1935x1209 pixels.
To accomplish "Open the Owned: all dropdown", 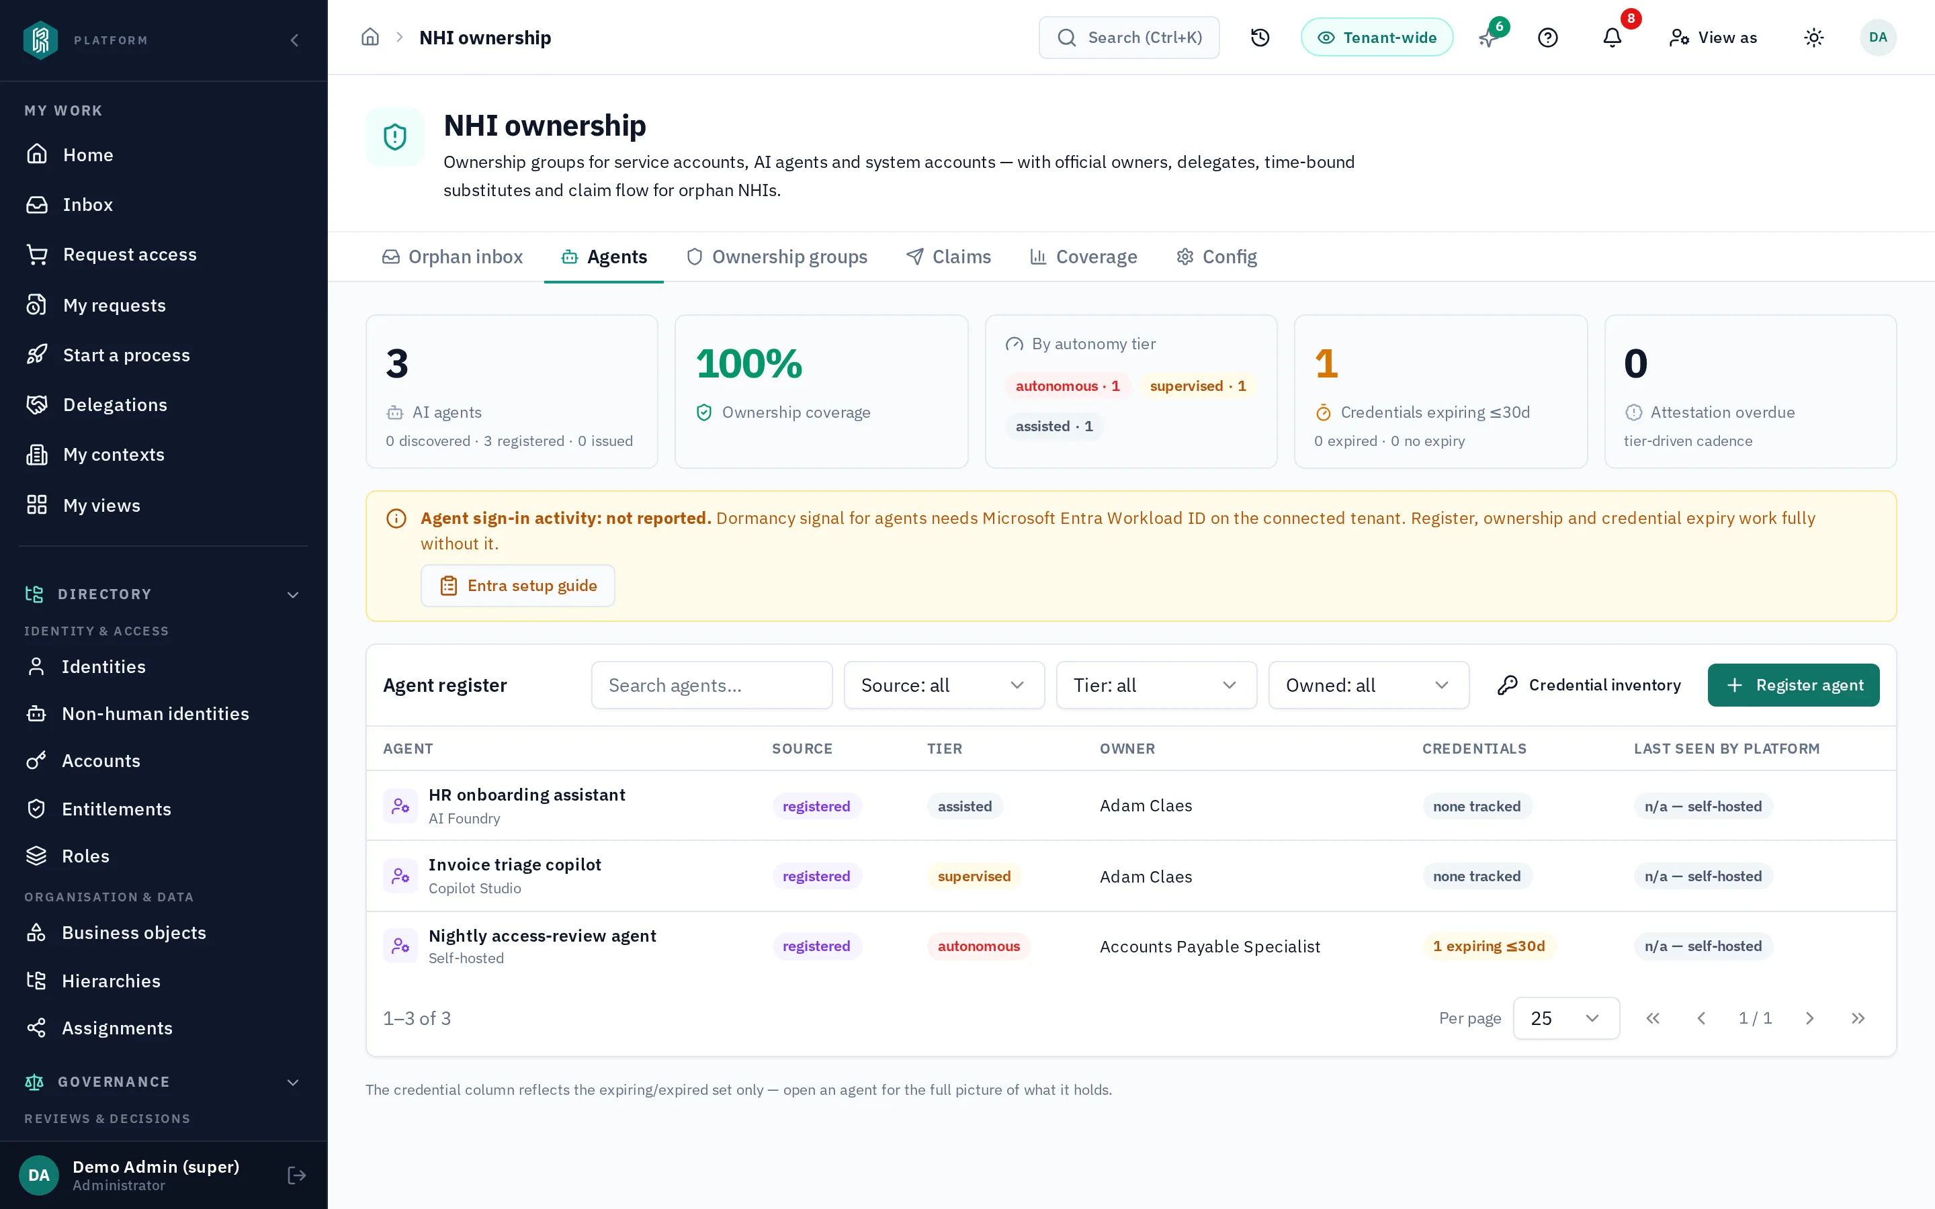I will 1368,685.
